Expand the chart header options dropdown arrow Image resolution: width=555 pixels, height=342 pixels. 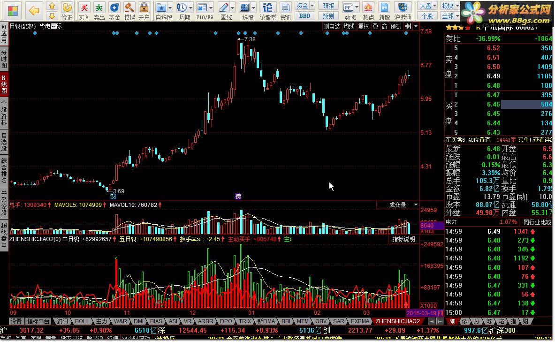tap(416, 26)
